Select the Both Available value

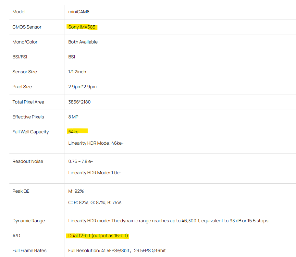click(83, 42)
